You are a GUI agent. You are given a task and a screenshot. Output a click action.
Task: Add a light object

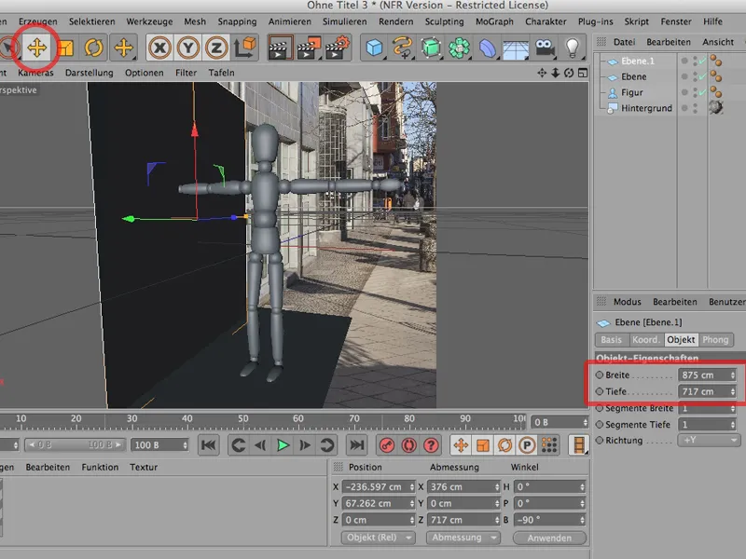pos(573,48)
